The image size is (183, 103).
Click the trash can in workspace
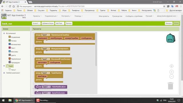[x=170, y=86]
